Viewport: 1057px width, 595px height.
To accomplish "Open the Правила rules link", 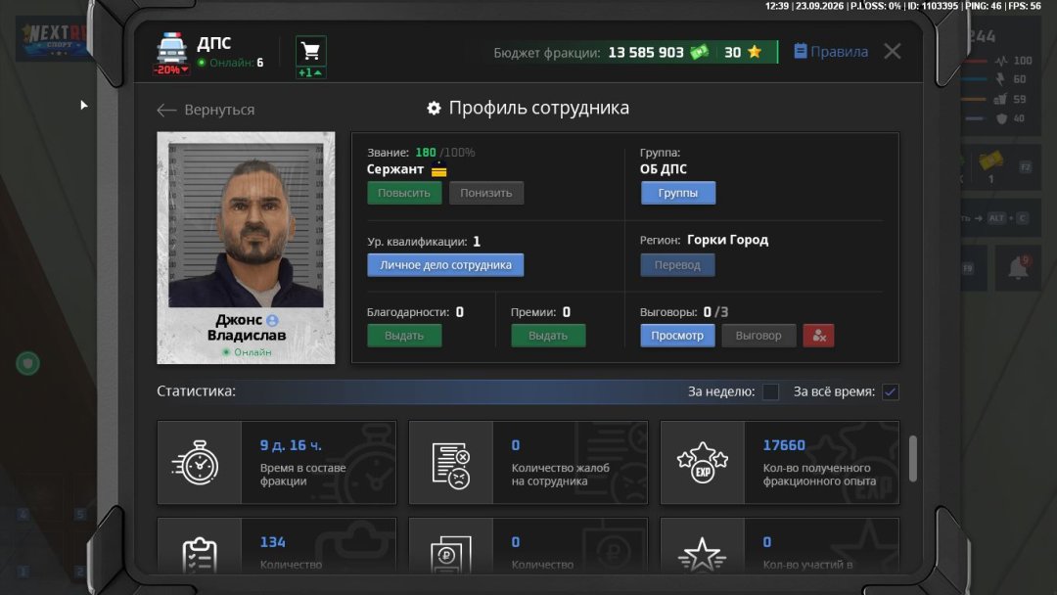I will click(x=831, y=52).
